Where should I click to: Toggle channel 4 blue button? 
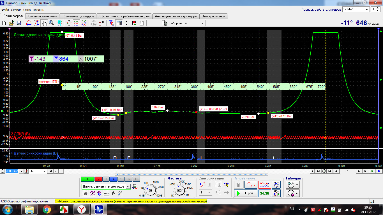[x=113, y=179]
